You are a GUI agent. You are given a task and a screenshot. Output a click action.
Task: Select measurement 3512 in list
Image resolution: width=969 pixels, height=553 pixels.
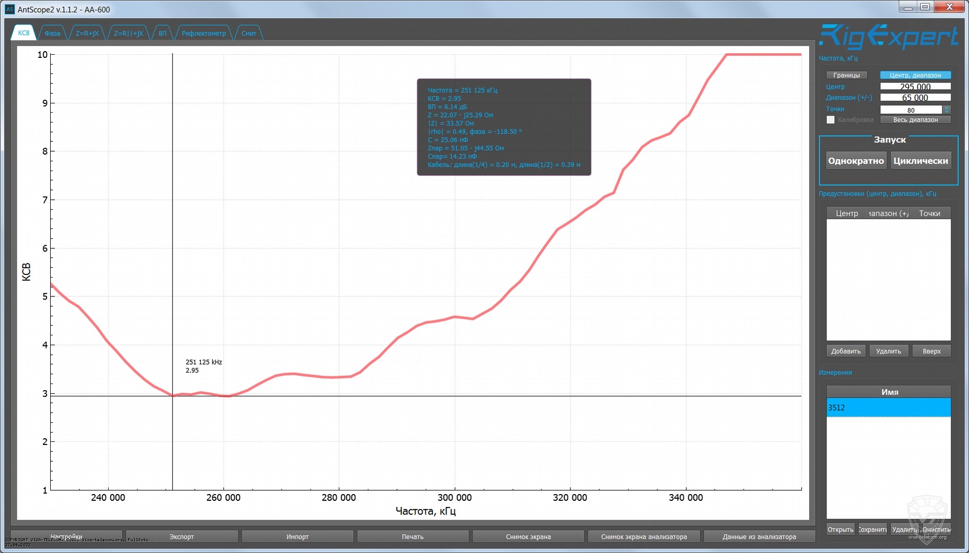click(888, 408)
